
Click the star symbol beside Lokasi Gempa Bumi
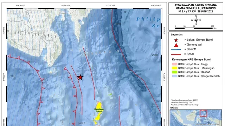176,40
